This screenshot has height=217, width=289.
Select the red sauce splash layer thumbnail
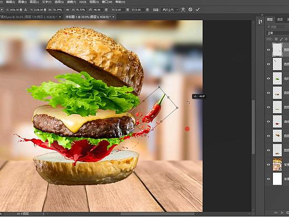tap(277, 121)
